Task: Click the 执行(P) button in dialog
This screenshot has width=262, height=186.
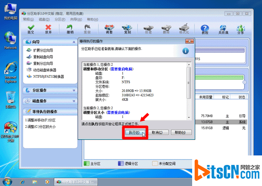Action: (134, 132)
